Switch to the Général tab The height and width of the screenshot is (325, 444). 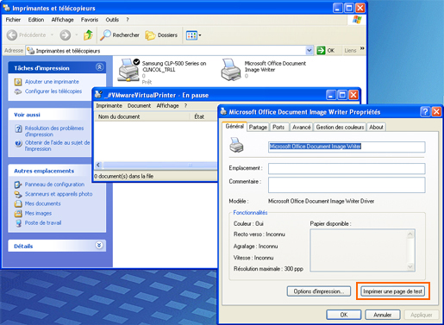click(x=235, y=126)
